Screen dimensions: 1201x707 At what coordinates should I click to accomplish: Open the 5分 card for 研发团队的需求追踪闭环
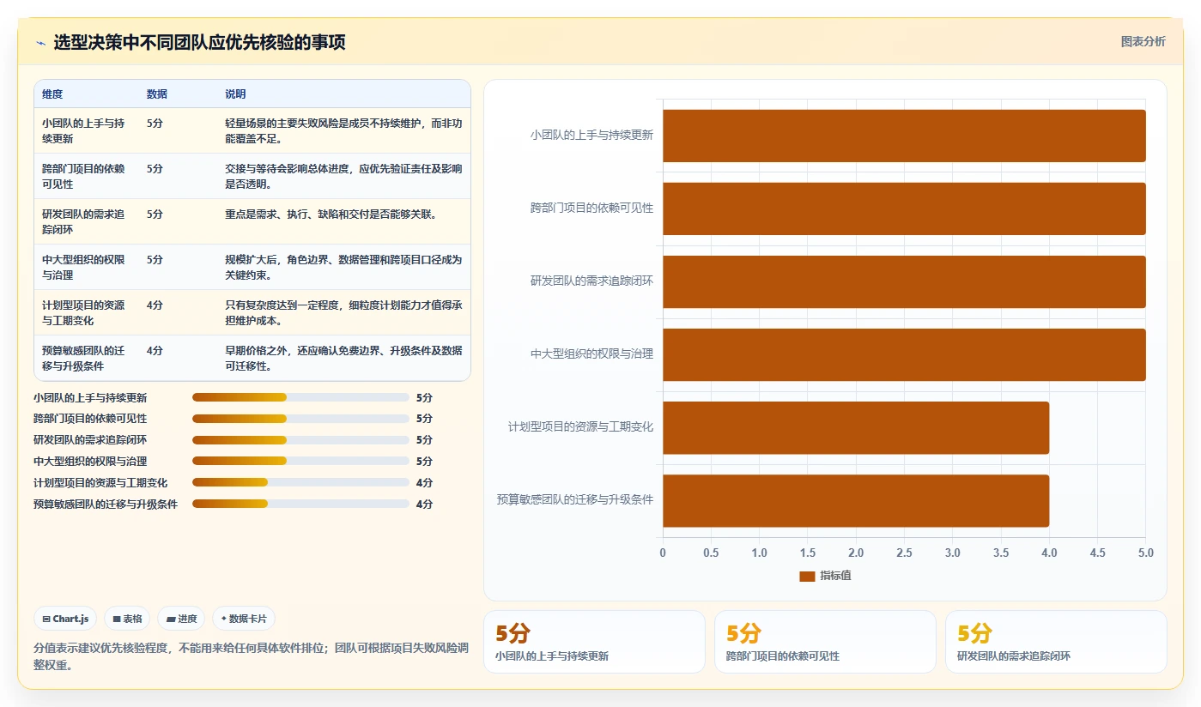point(1056,642)
